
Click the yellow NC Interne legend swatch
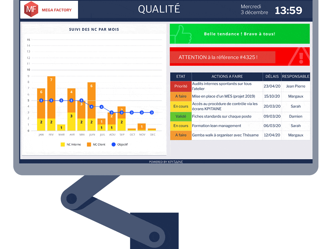[63, 144]
